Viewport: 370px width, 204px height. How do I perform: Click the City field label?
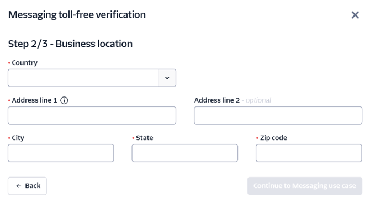(18, 138)
